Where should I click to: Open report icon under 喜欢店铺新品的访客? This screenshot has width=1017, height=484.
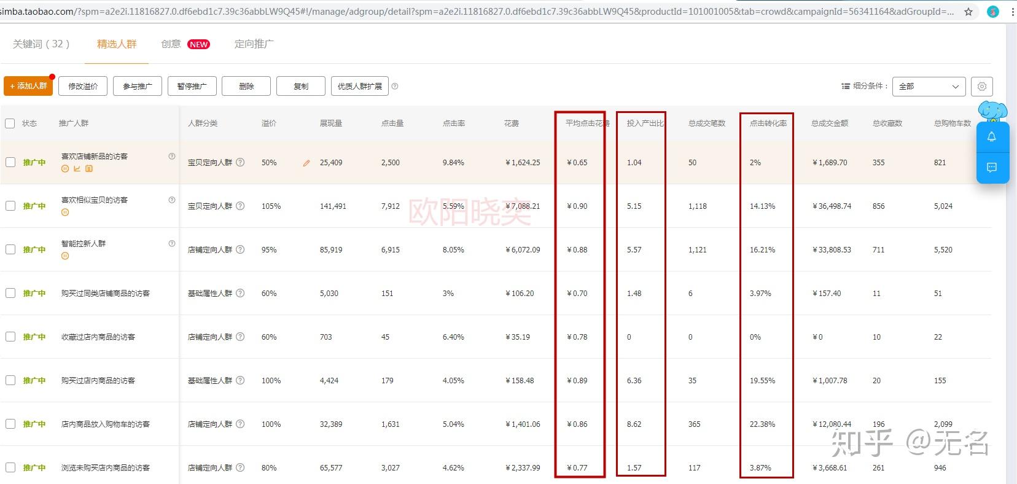(x=89, y=168)
